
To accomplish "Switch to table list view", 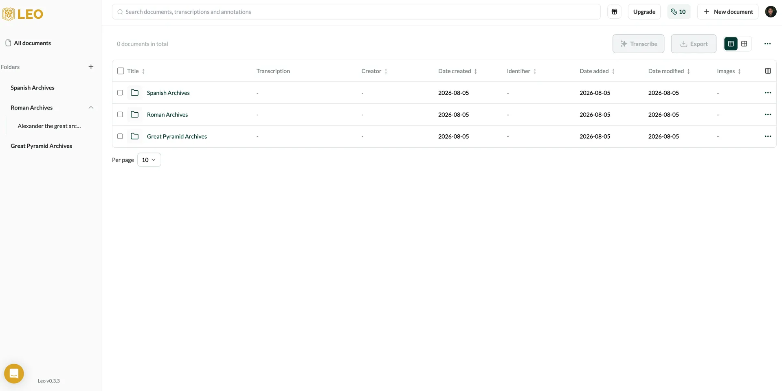I will 731,44.
